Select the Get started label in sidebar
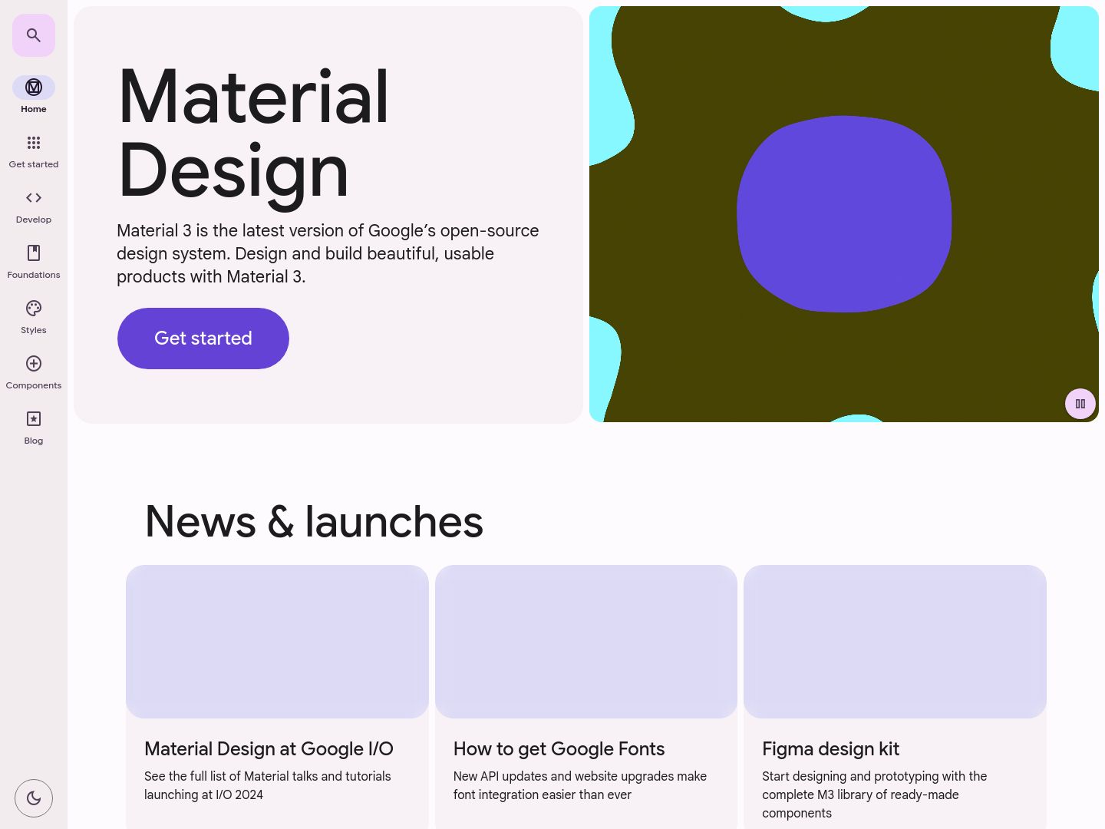1105x829 pixels. (34, 164)
